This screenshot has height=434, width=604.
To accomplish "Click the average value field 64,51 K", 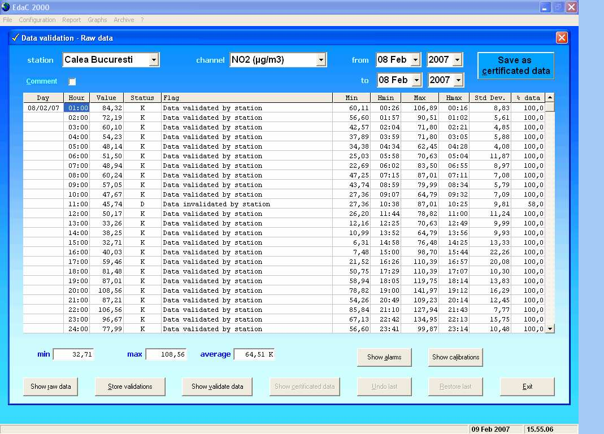I will coord(254,354).
